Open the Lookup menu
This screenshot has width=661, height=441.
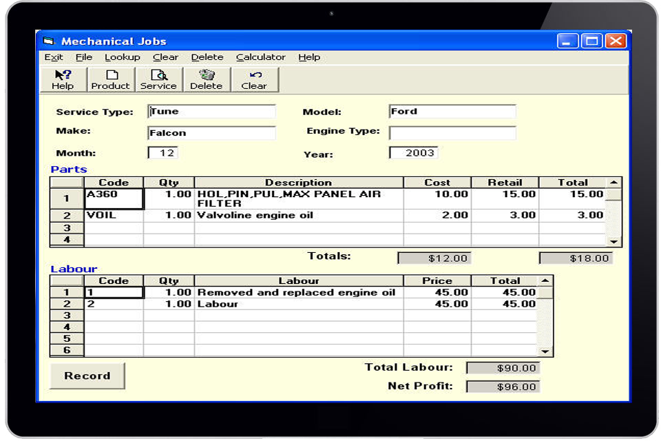click(x=122, y=57)
